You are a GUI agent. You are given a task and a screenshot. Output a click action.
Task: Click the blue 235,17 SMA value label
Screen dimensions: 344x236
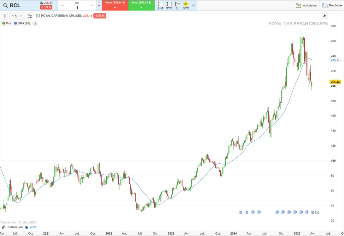pos(335,60)
